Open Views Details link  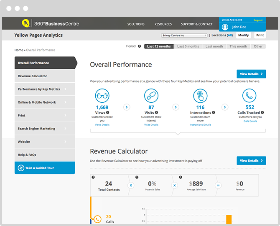coord(102,125)
